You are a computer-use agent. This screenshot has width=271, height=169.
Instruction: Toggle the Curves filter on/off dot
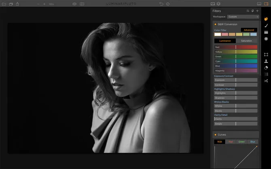pyautogui.click(x=215, y=134)
